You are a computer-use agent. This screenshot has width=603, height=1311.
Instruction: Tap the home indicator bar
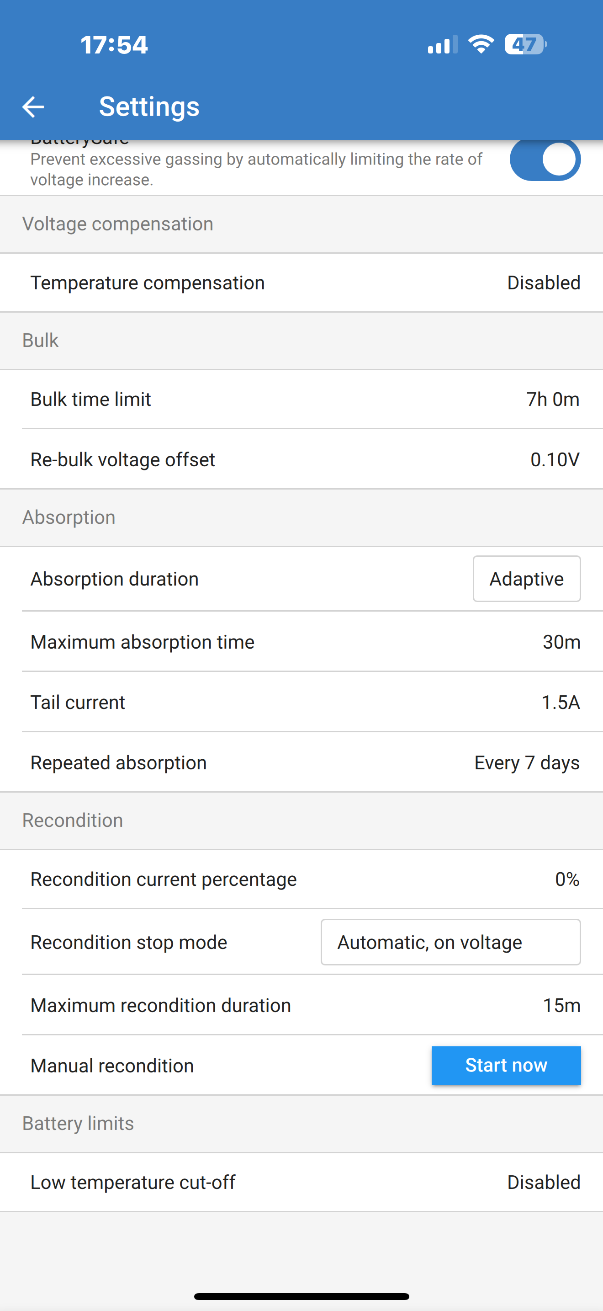[x=301, y=1296]
